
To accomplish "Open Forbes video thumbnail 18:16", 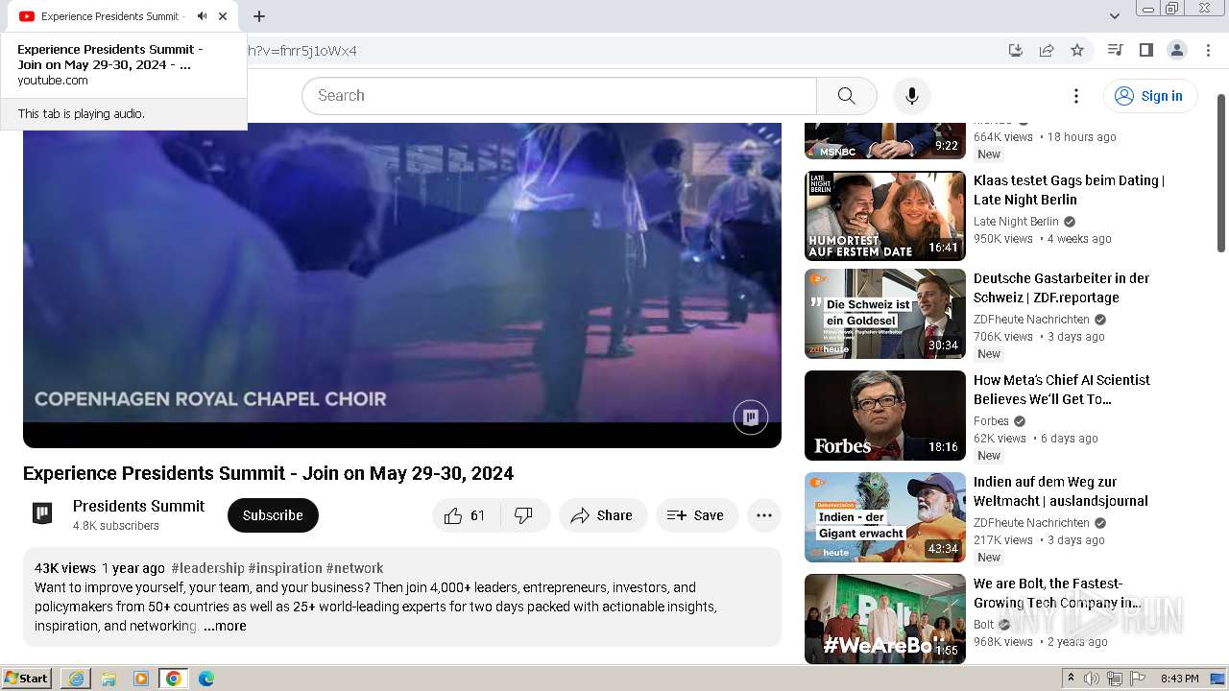I will click(x=885, y=416).
